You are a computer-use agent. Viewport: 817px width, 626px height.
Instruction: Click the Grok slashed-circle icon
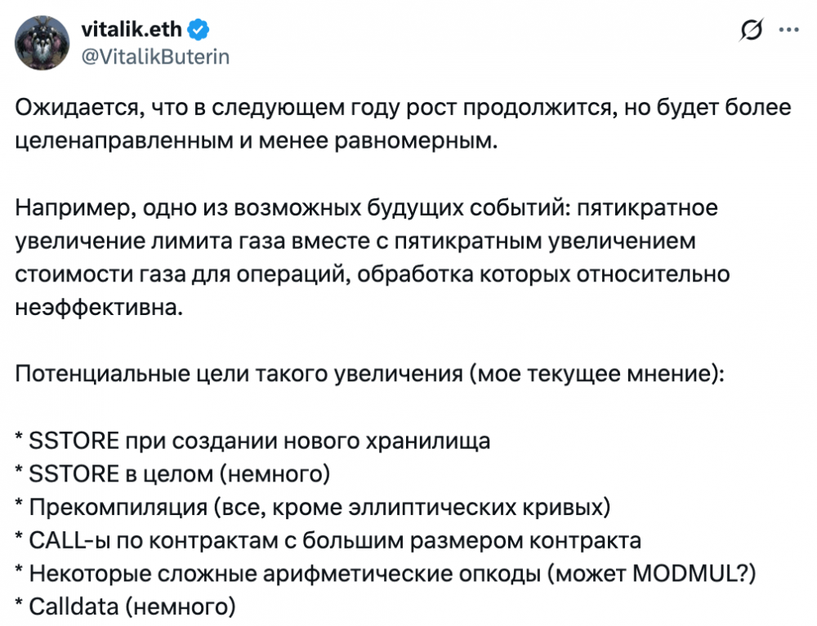click(749, 30)
